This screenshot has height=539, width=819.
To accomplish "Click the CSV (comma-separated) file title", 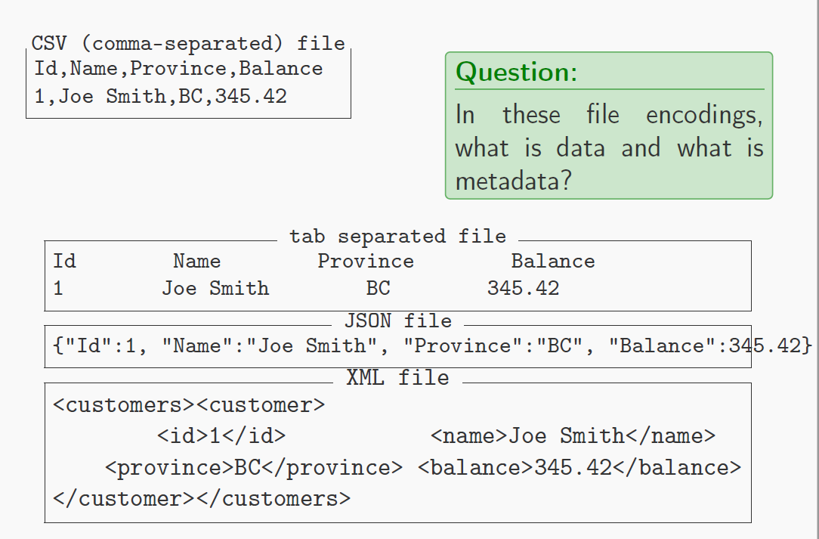I will tap(188, 43).
